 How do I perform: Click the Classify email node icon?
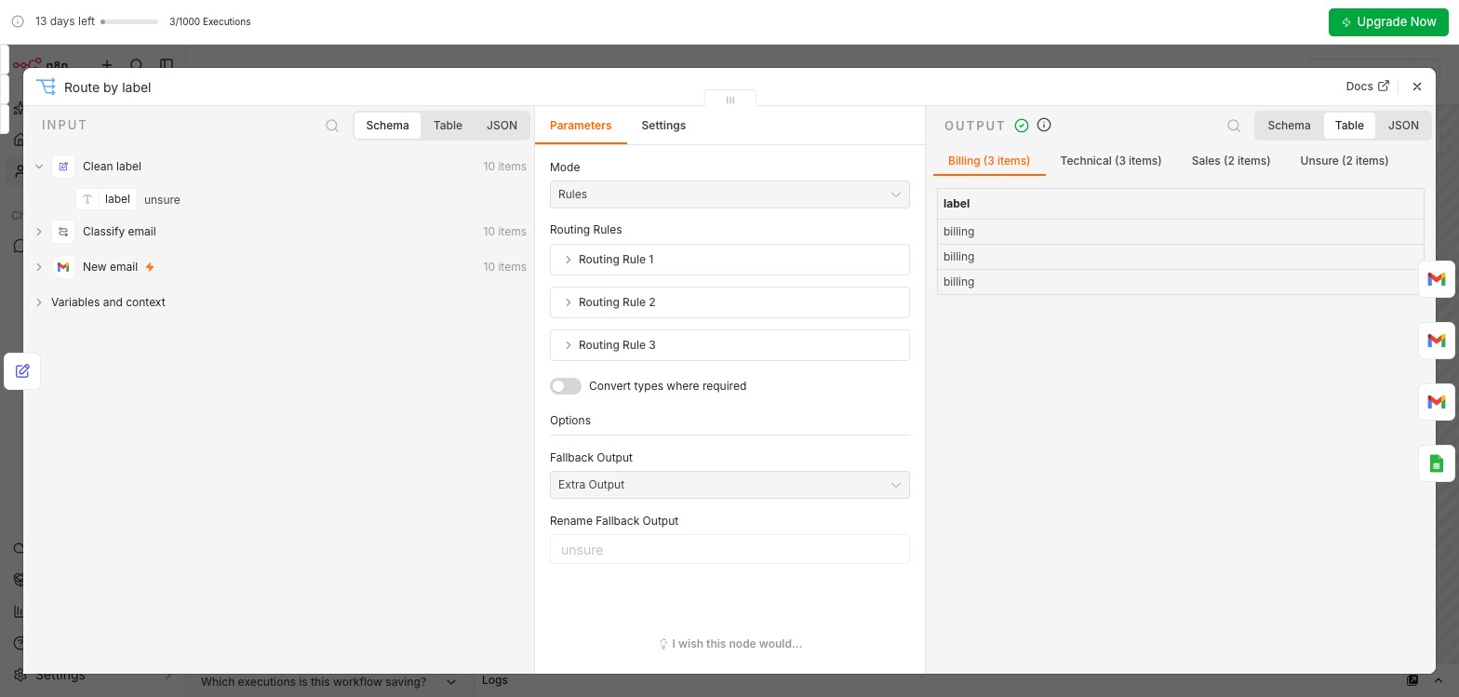[x=63, y=232]
